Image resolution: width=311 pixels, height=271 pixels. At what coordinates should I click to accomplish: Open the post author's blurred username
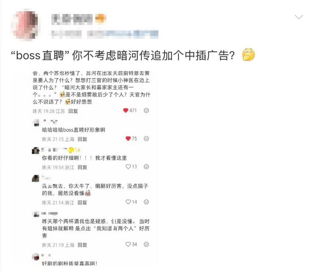(72, 19)
